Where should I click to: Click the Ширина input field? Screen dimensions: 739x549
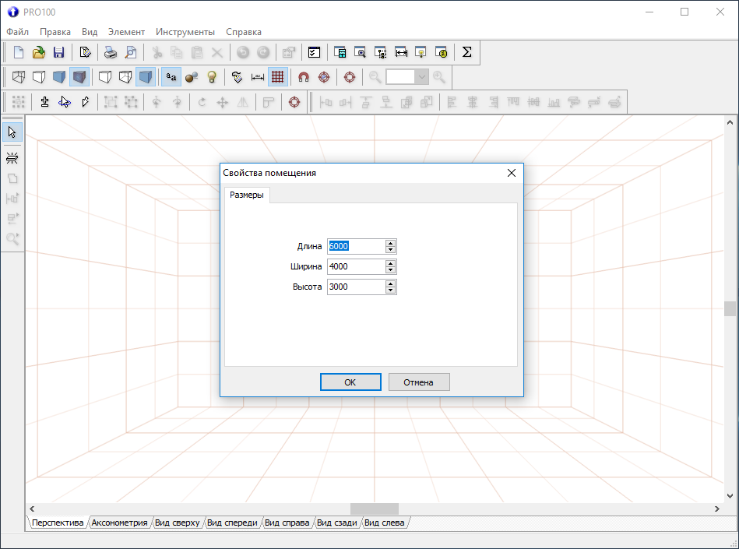click(356, 266)
